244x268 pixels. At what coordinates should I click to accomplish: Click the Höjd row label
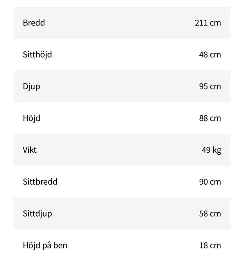(x=32, y=118)
